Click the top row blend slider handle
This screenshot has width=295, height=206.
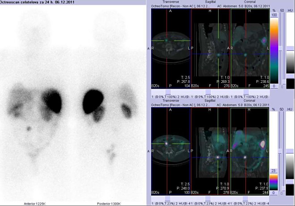(280, 48)
